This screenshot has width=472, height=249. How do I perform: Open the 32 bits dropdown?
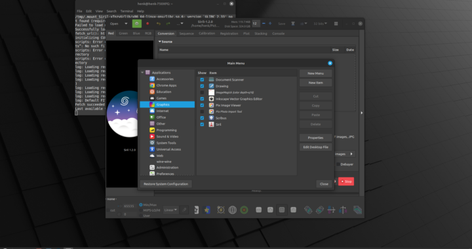click(x=321, y=24)
